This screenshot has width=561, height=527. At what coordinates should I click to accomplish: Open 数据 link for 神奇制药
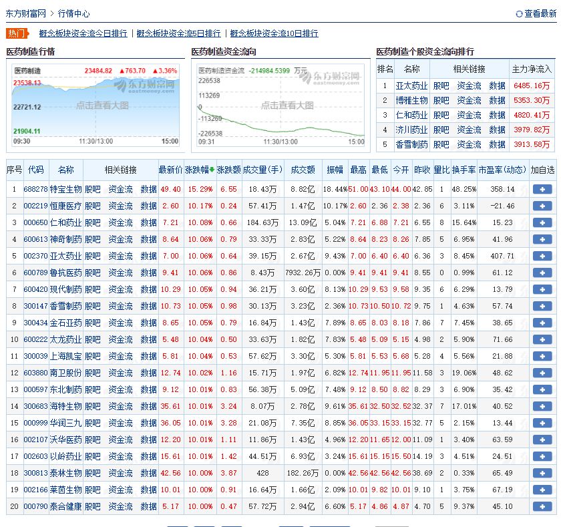[148, 239]
